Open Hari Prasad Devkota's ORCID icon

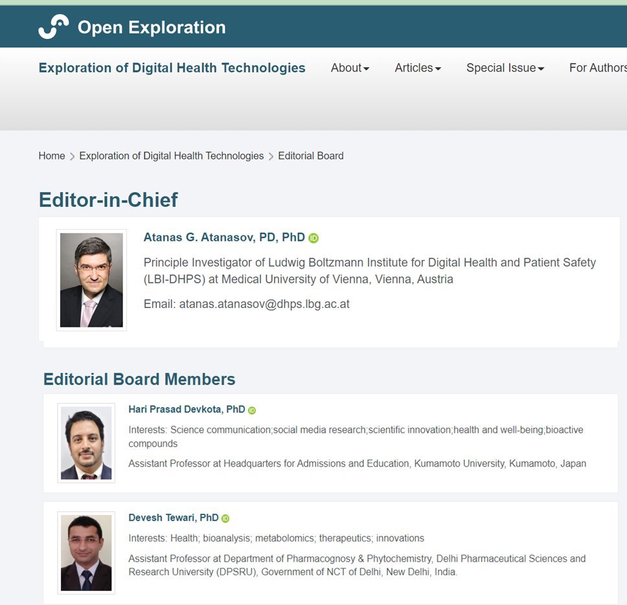pyautogui.click(x=252, y=410)
